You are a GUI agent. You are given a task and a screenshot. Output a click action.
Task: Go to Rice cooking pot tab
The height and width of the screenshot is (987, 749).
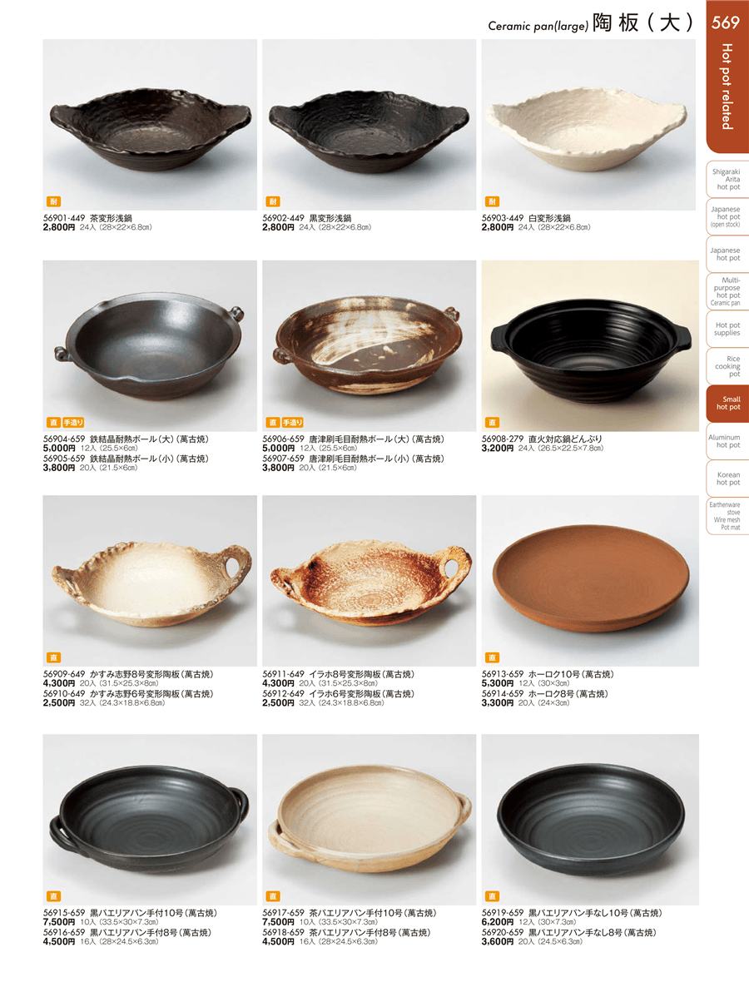[727, 366]
